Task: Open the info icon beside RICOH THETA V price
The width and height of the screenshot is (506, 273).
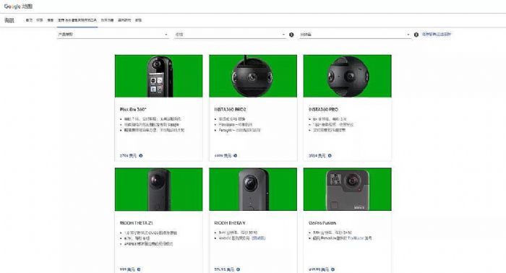Action: pyautogui.click(x=238, y=269)
